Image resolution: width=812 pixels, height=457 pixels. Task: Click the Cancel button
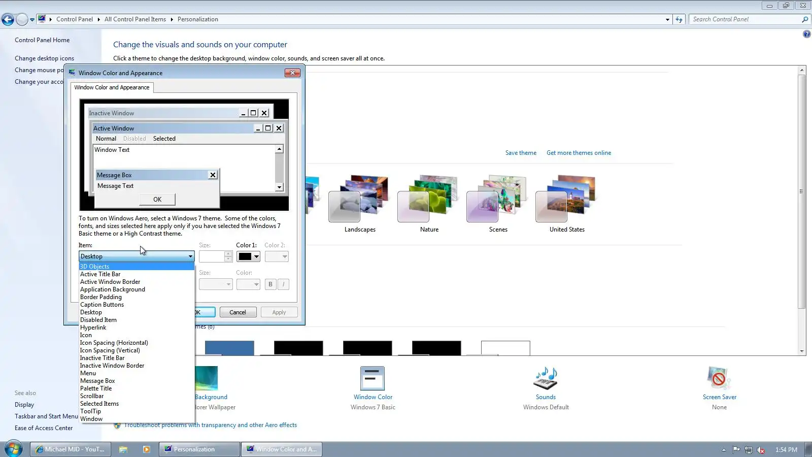coord(238,312)
